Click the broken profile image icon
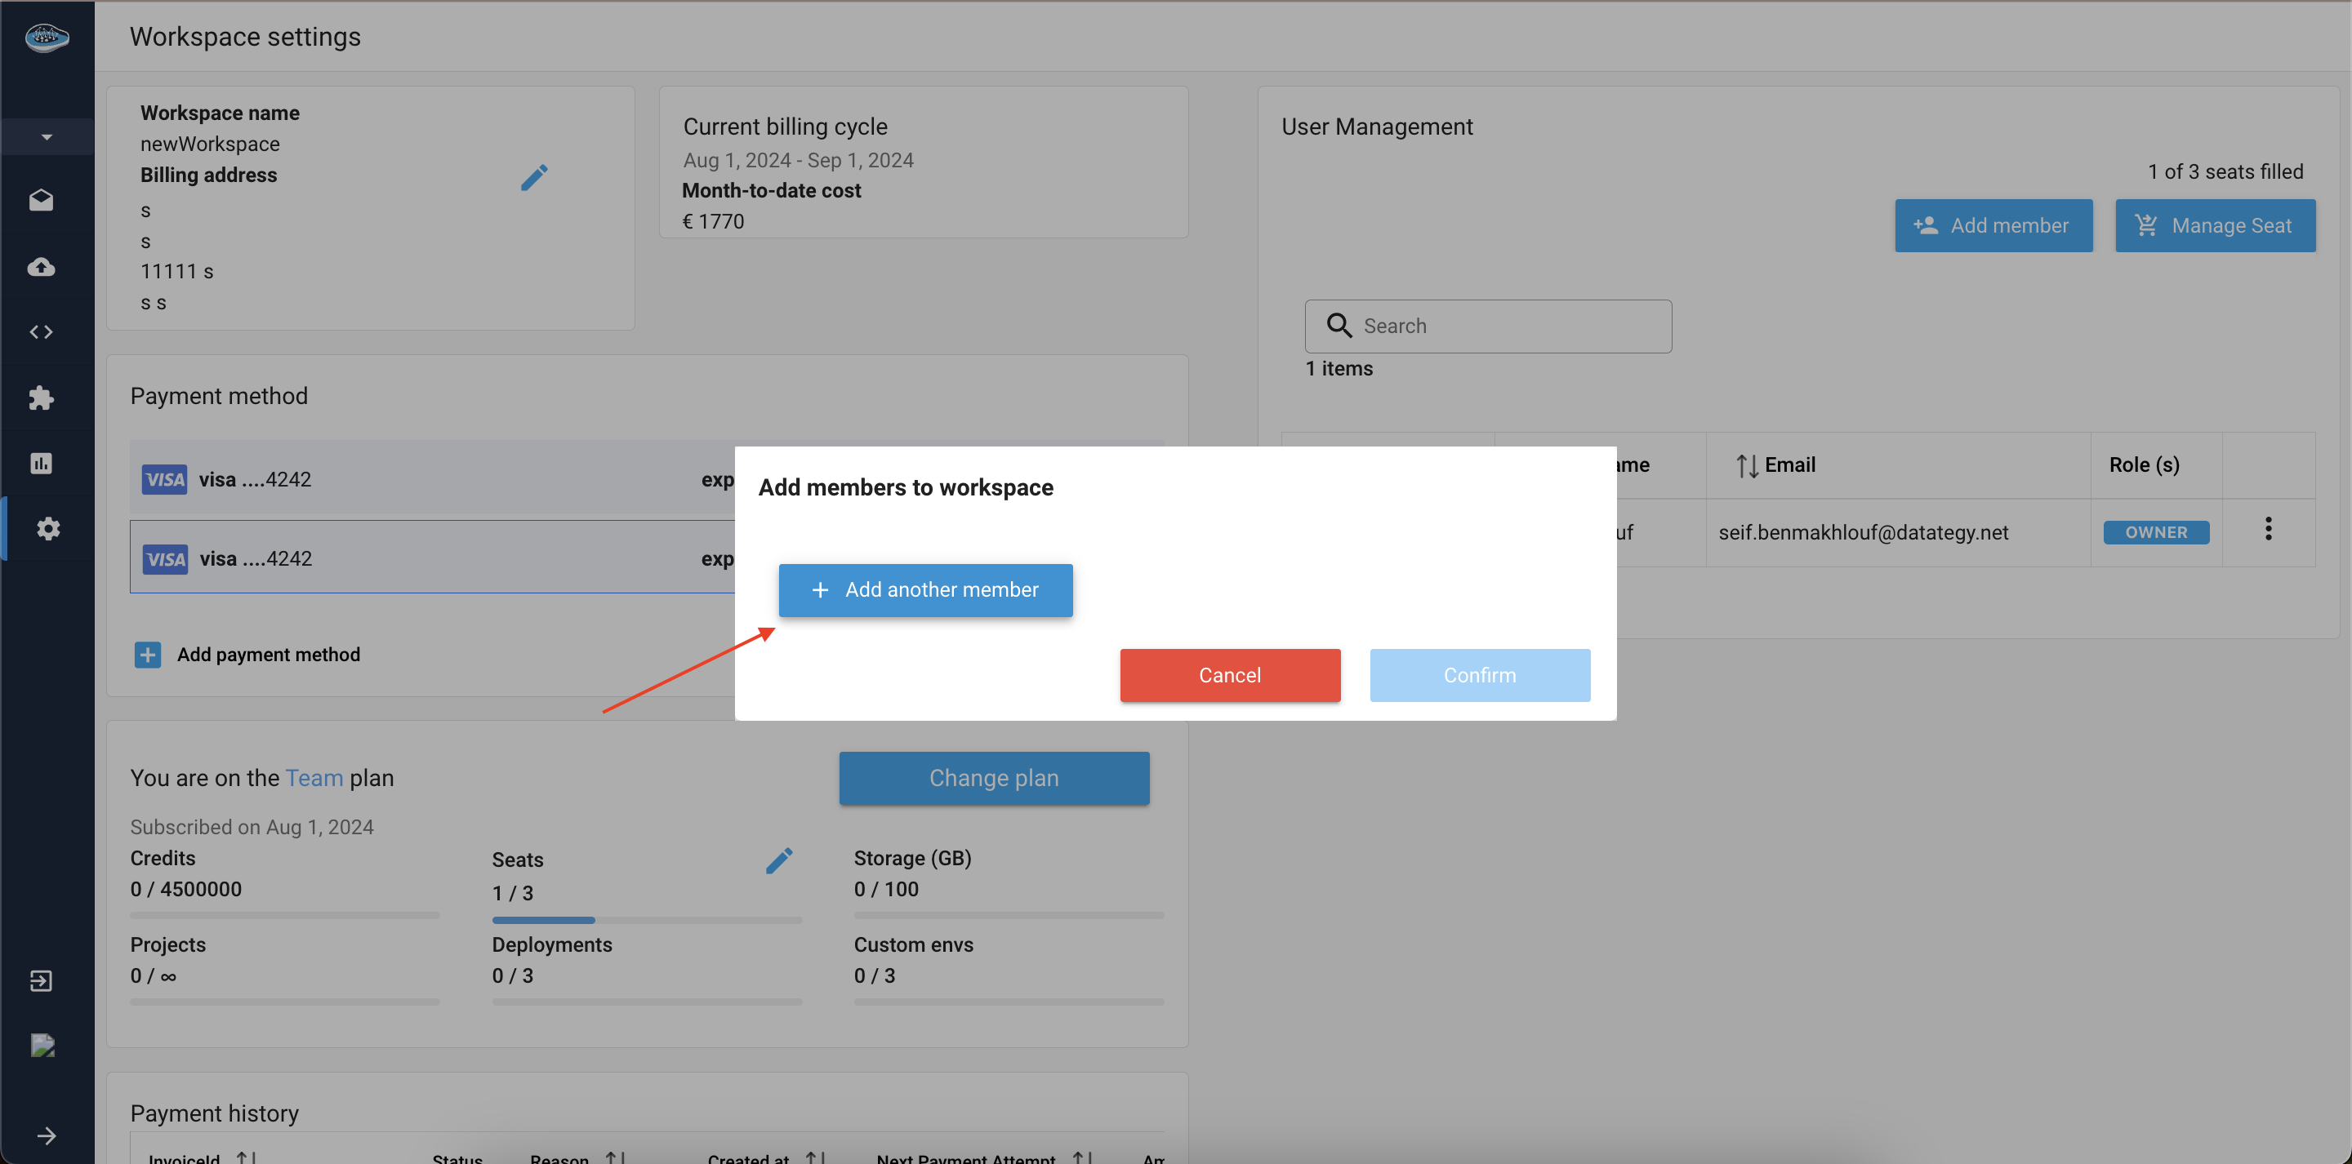The height and width of the screenshot is (1164, 2352). [43, 1046]
